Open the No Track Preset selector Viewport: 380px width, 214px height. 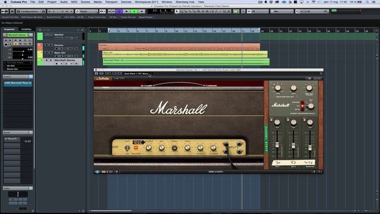(x=18, y=62)
